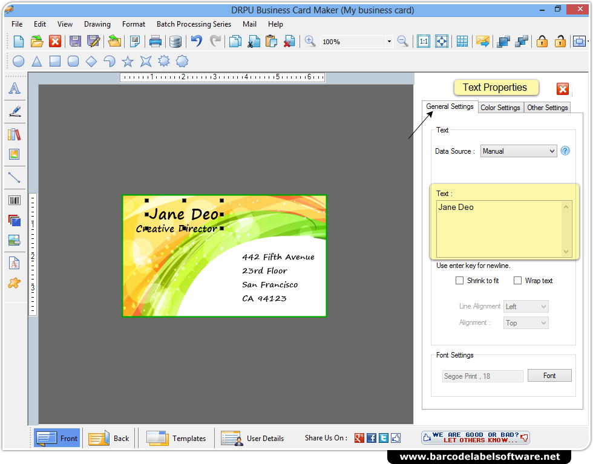Enable the Shrink to fit option
This screenshot has height=464, width=593.
[459, 280]
